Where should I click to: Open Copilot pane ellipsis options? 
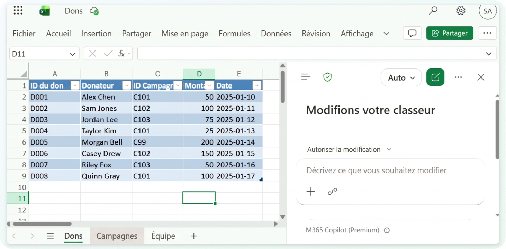coord(458,77)
